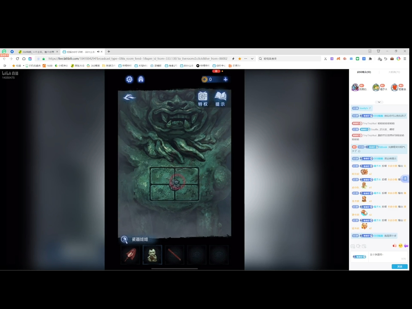Expand the top viewers list chevron
Screen dimensions: 412x309
379,102
